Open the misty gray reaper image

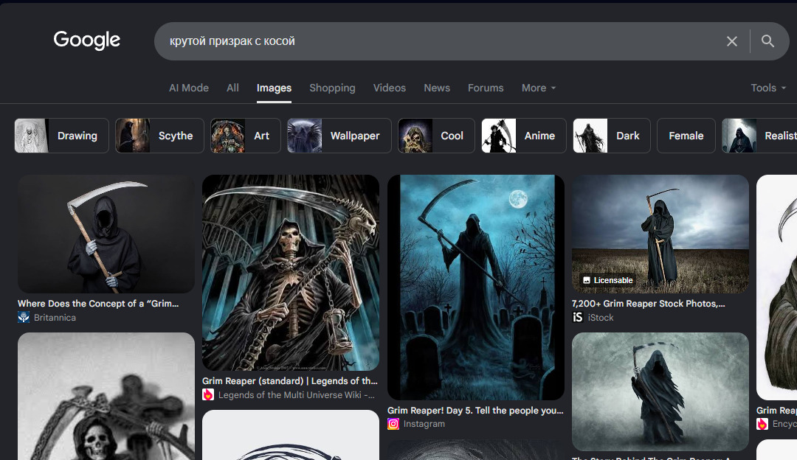660,391
